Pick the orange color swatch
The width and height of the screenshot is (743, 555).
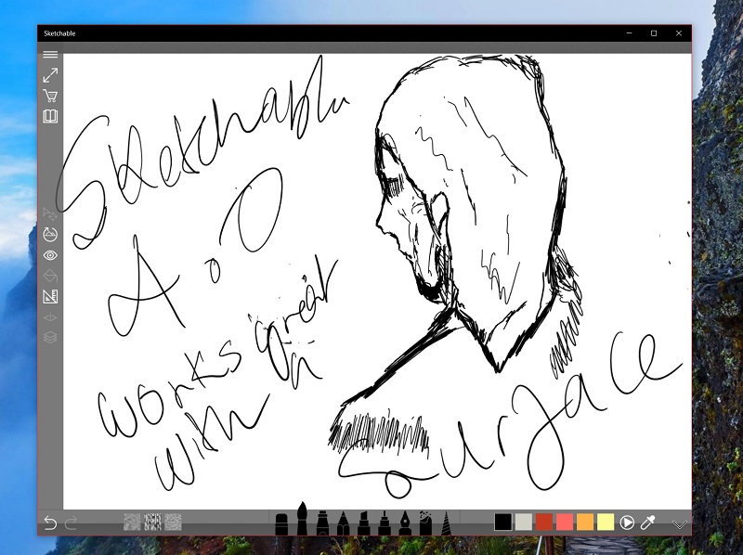(x=585, y=522)
